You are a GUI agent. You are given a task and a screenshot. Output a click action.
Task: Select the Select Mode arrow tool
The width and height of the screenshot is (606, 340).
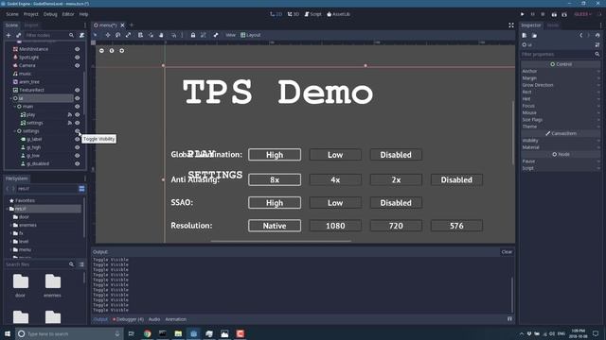pyautogui.click(x=96, y=35)
